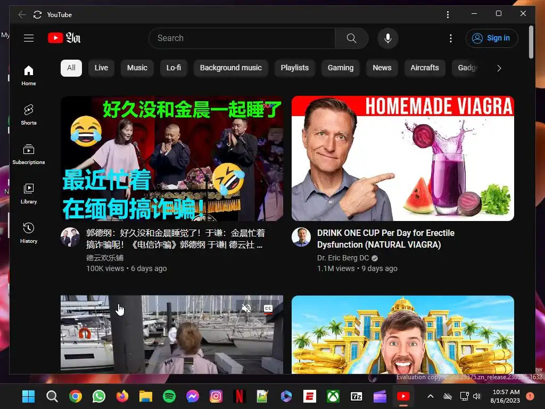
Task: Select the All filter chip
Action: point(71,68)
